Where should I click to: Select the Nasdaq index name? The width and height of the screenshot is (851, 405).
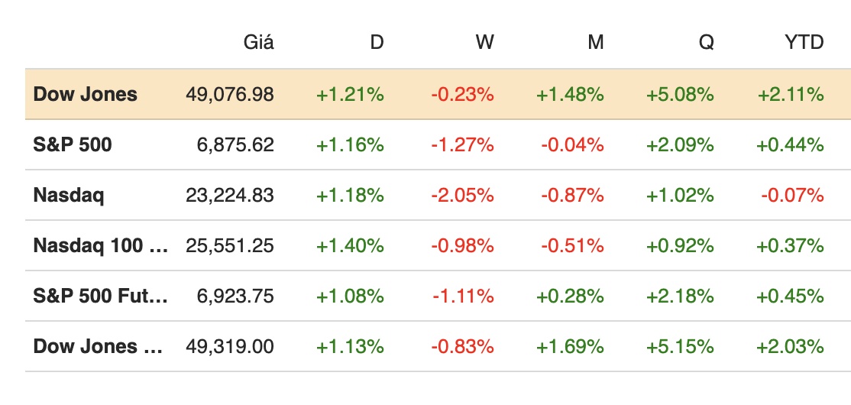[x=69, y=195]
